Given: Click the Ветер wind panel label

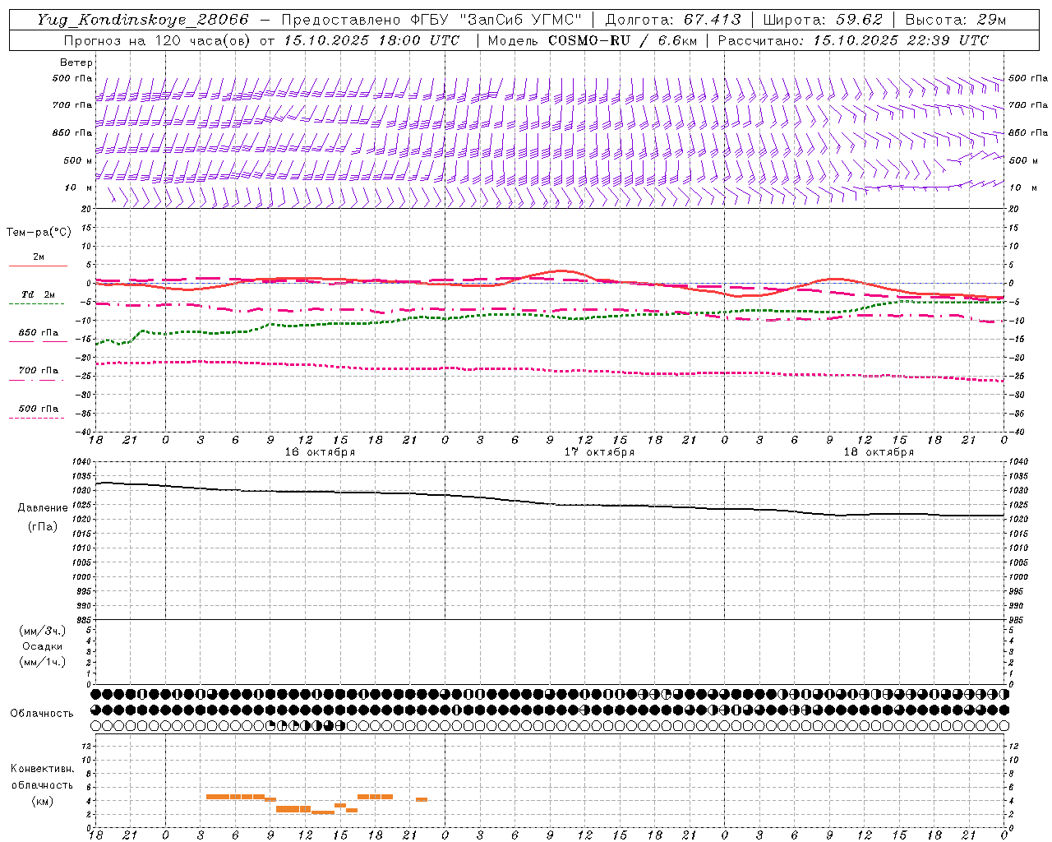Looking at the screenshot, I should [76, 62].
